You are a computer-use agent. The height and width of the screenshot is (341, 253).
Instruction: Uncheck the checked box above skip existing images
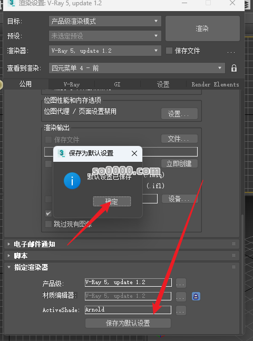[x=48, y=213]
